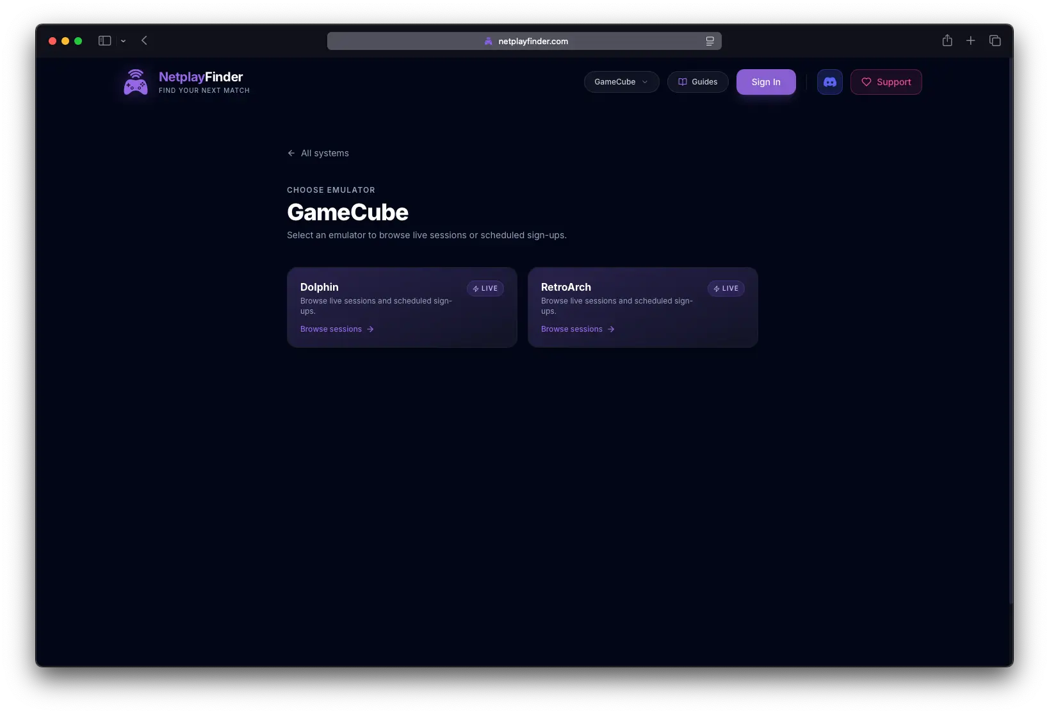The width and height of the screenshot is (1049, 714).
Task: Open the sidebar options chevron in Safari
Action: coord(123,41)
